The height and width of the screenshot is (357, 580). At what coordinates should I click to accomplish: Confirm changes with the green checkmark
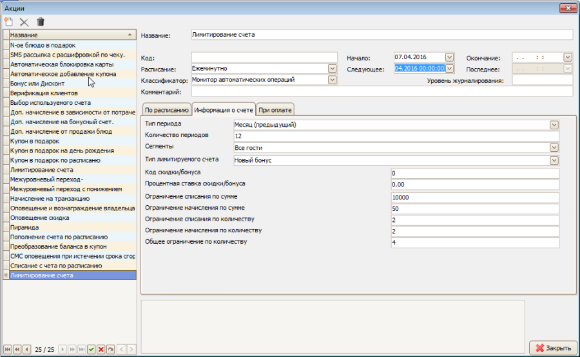pos(92,349)
